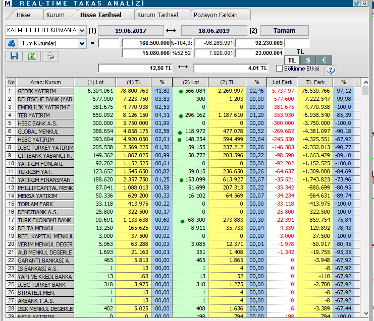Pick start date 19.06.2017
This screenshot has width=374, height=321.
(x=131, y=30)
